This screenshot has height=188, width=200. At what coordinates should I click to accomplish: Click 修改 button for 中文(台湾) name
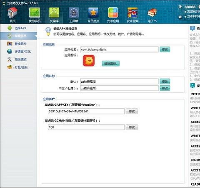165,88
